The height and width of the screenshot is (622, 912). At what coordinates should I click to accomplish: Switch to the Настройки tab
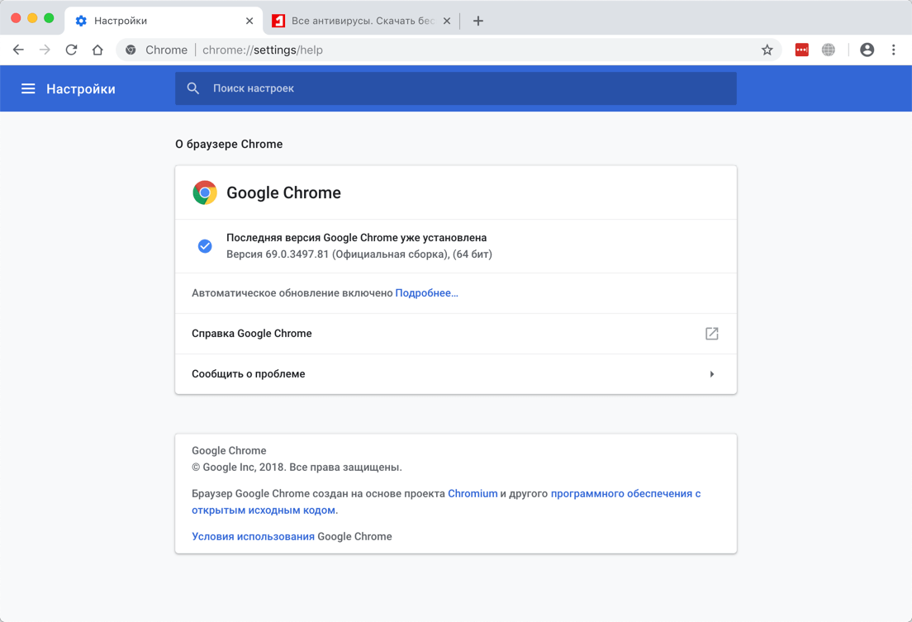tap(164, 21)
